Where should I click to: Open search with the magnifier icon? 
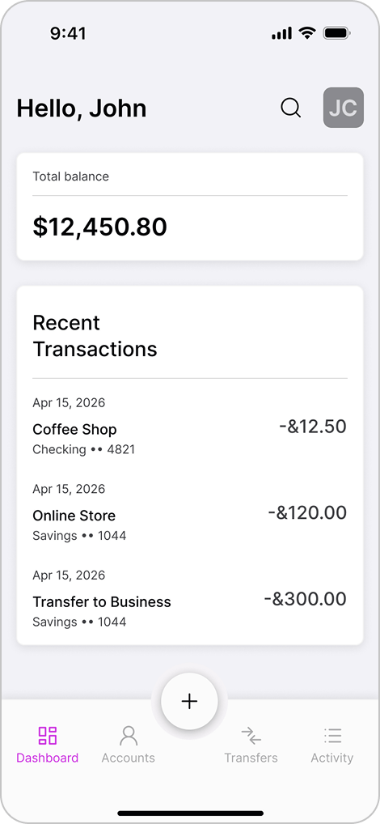(291, 108)
